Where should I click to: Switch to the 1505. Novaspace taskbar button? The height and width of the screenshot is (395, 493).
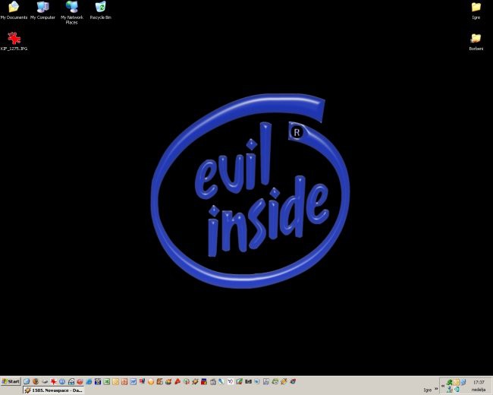[53, 390]
